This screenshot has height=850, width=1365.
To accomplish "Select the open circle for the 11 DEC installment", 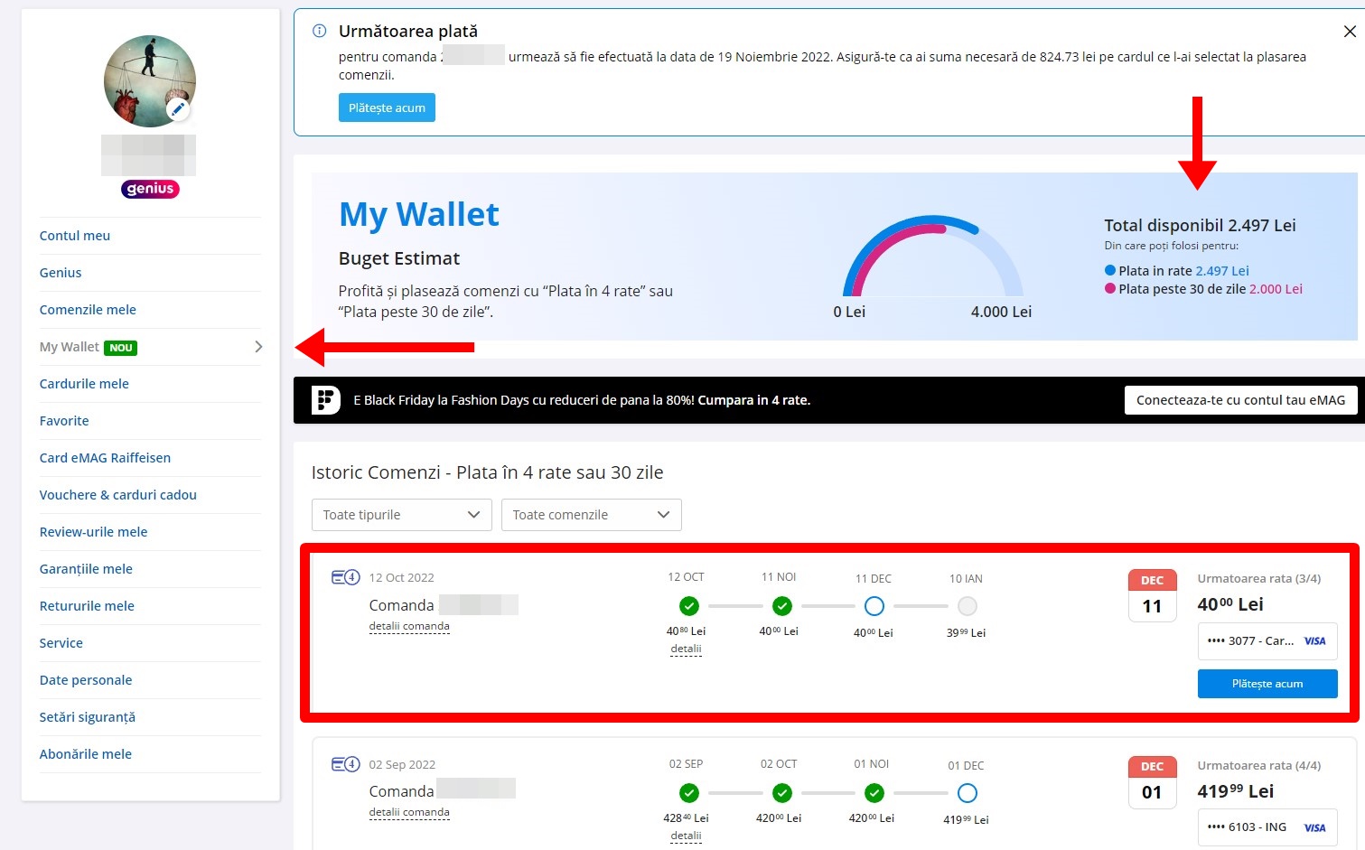I will pyautogui.click(x=874, y=606).
